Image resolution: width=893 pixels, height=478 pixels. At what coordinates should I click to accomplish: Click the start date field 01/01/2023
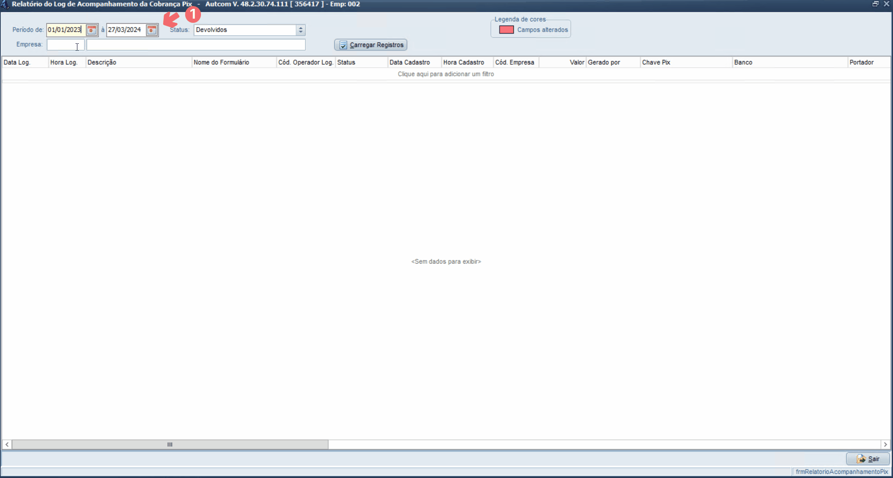[66, 30]
